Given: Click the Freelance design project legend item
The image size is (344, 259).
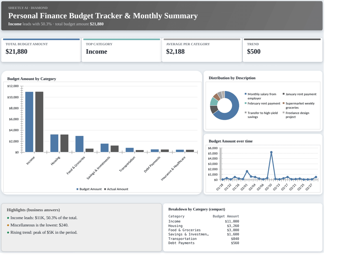Looking at the screenshot, I should pos(296,115).
